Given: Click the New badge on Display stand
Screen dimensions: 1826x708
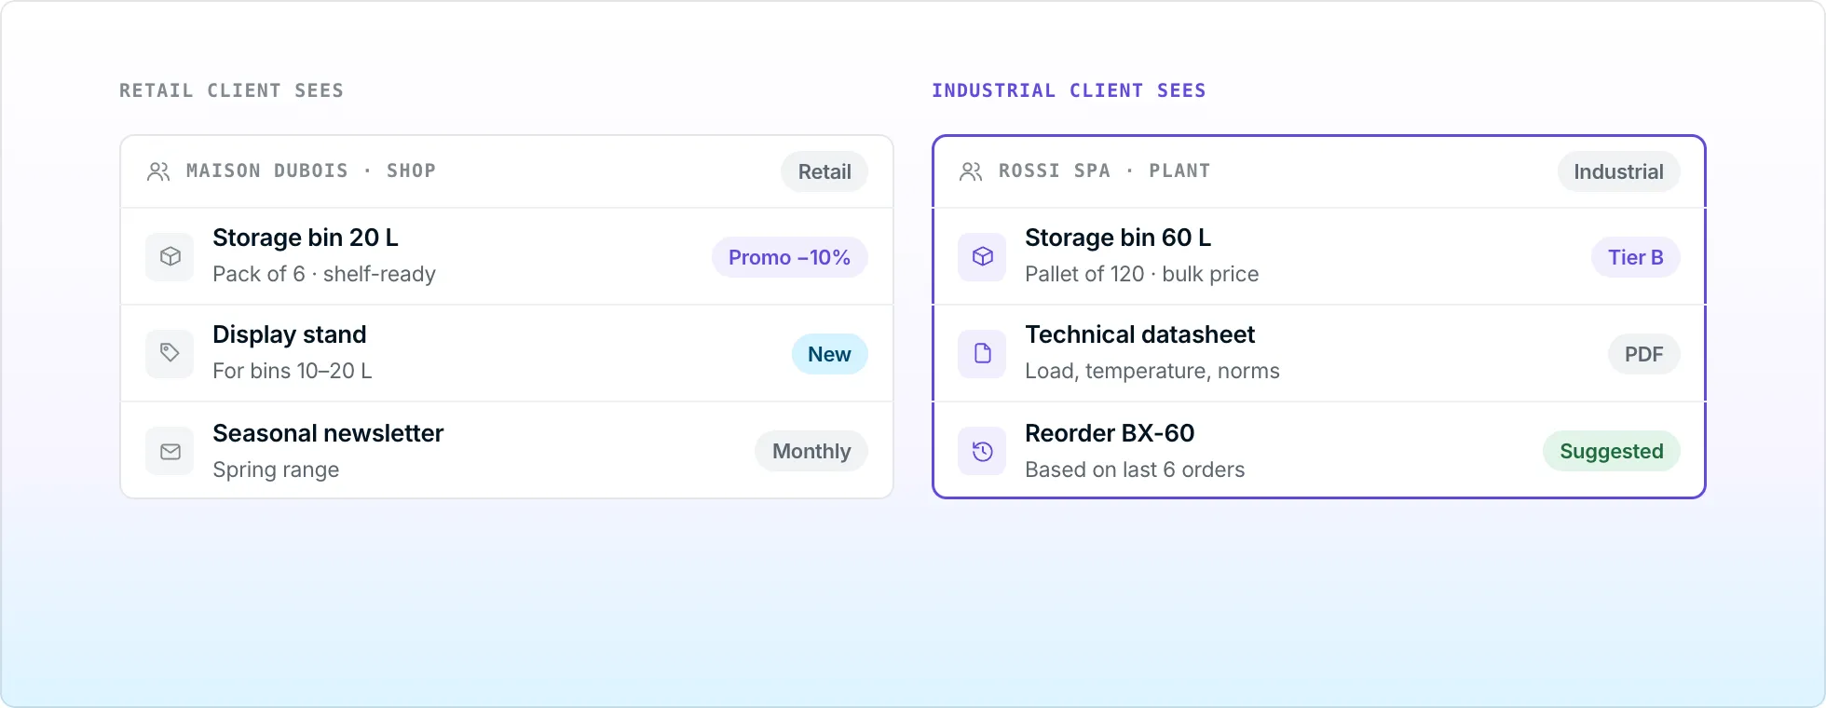Looking at the screenshot, I should click(829, 354).
